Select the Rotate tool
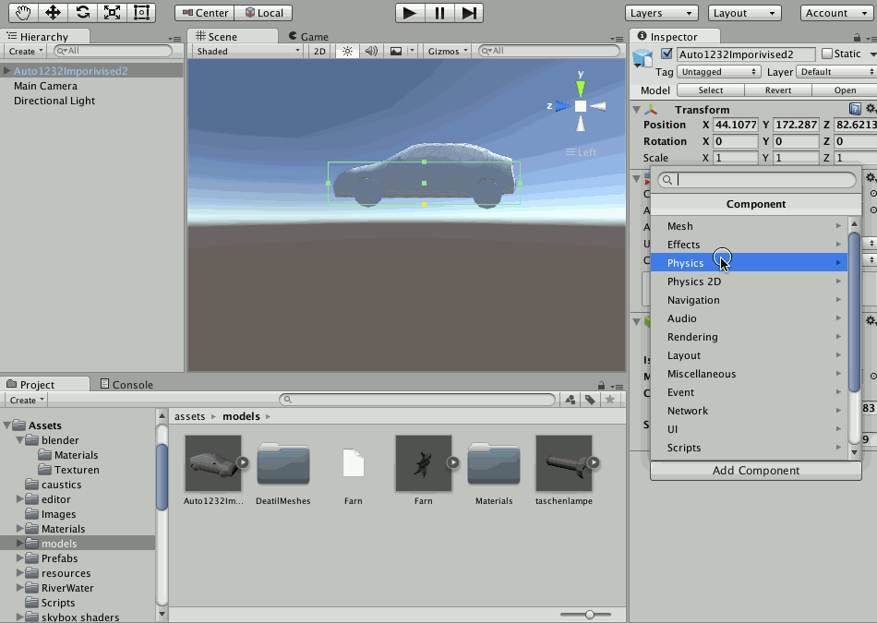The image size is (877, 623). (83, 12)
